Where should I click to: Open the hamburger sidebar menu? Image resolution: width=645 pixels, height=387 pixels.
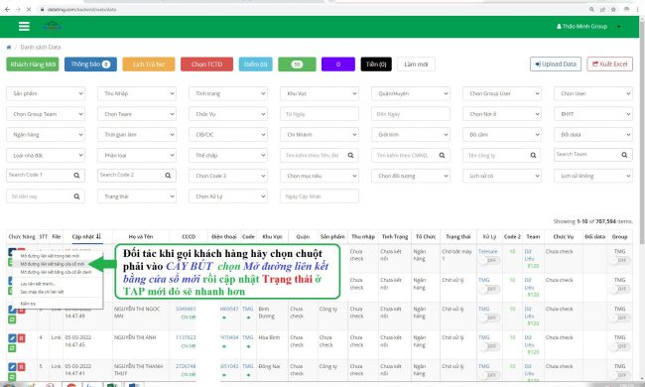coord(24,27)
